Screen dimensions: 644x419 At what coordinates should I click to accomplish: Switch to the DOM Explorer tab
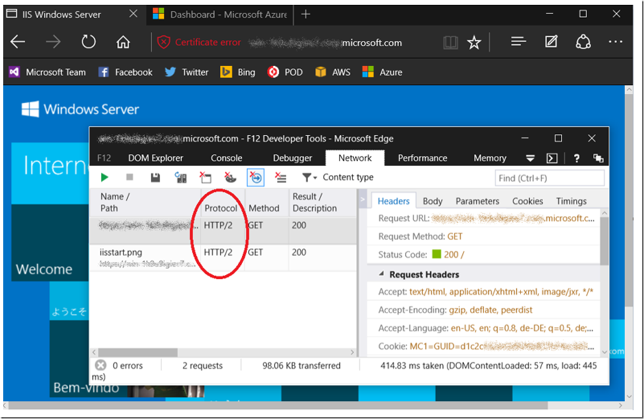tap(156, 158)
